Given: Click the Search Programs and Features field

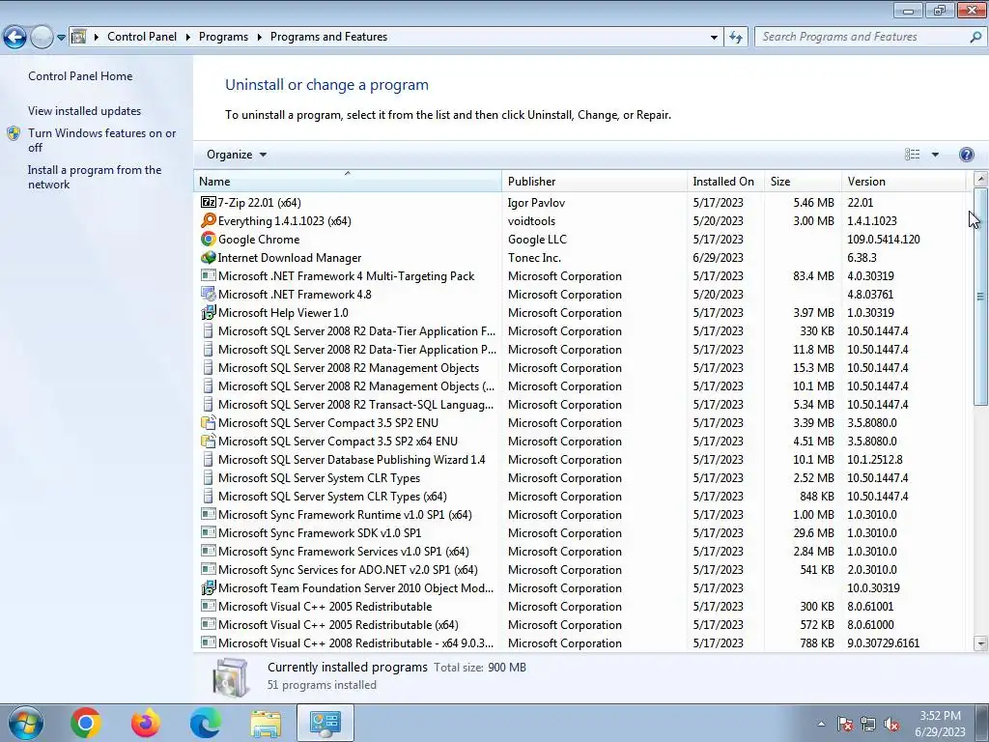Looking at the screenshot, I should (x=862, y=37).
